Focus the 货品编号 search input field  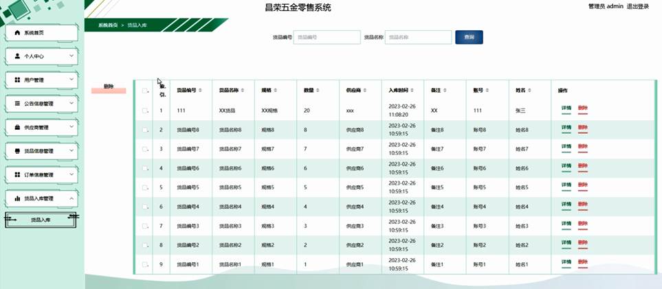point(327,37)
